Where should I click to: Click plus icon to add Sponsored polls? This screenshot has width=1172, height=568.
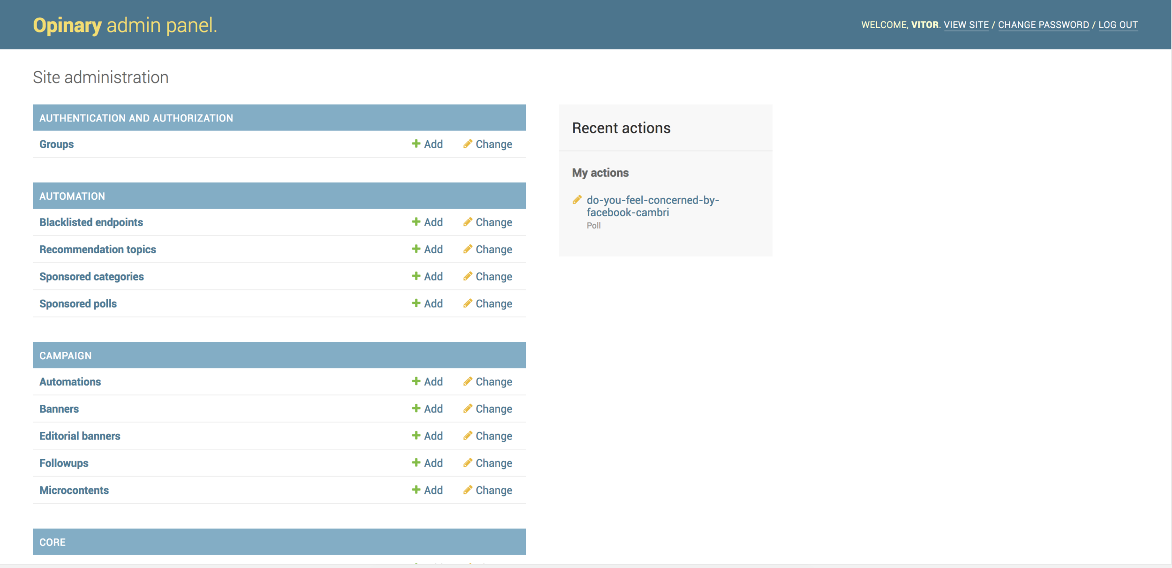click(416, 303)
